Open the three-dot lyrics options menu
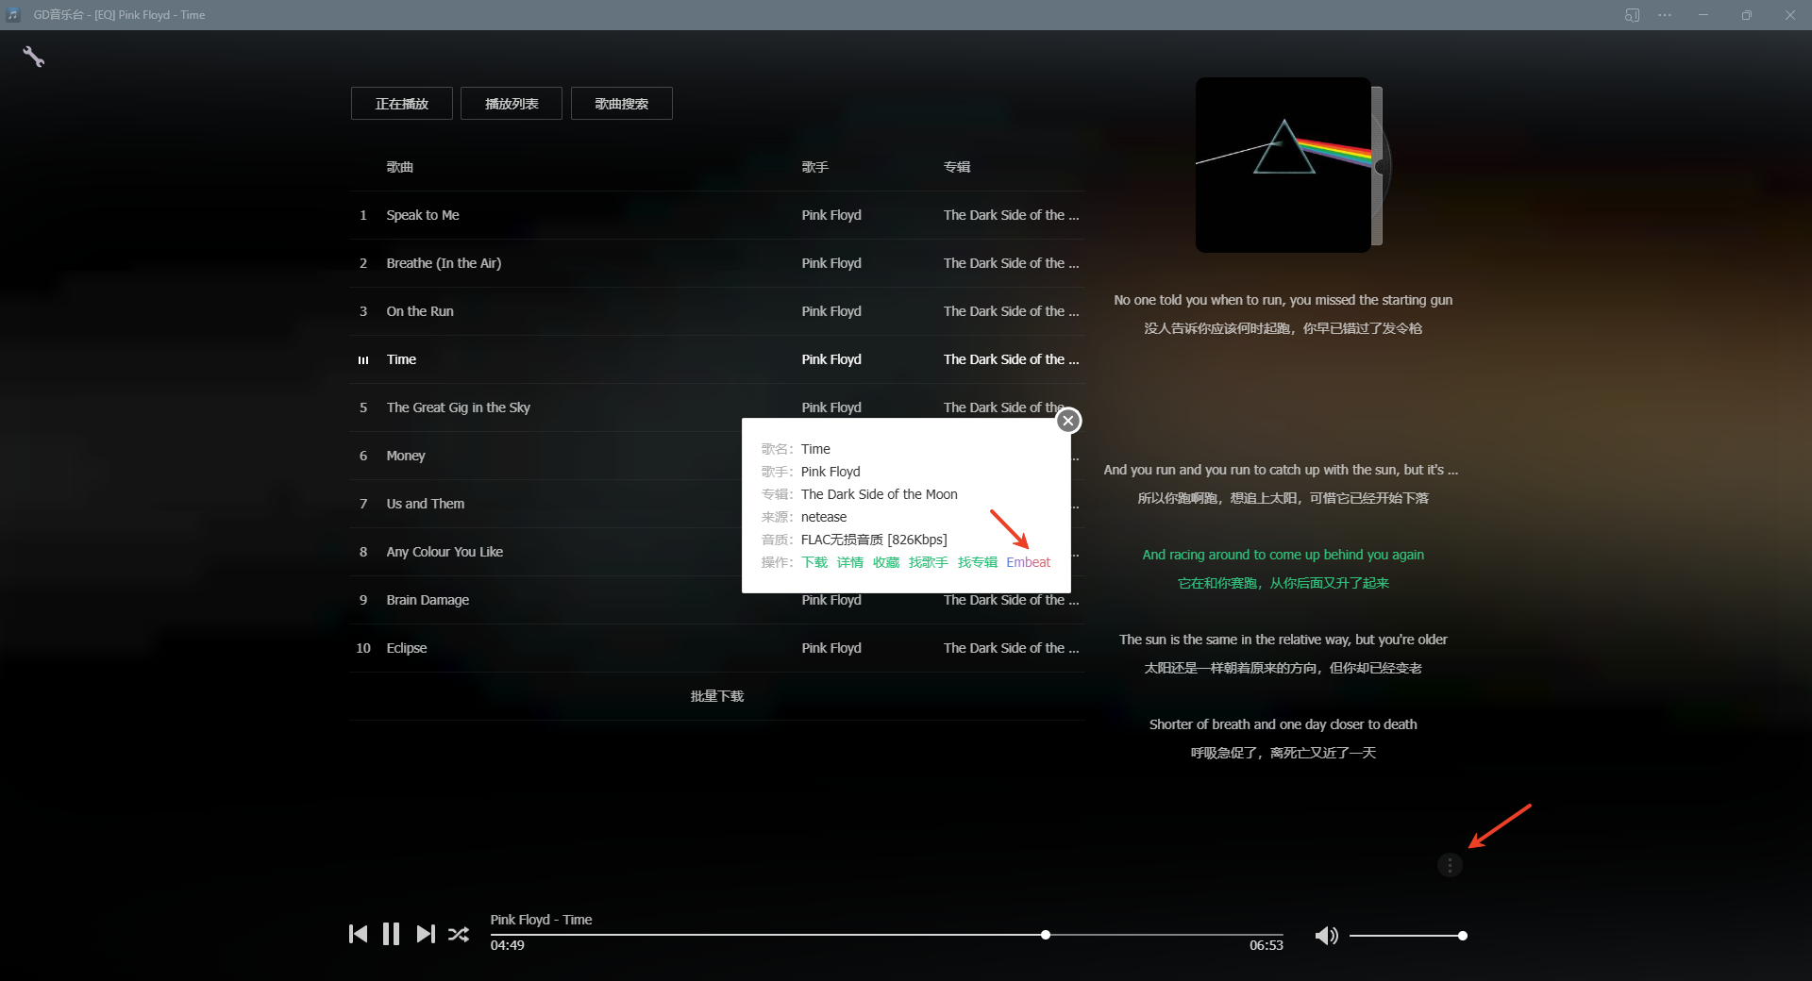The height and width of the screenshot is (981, 1812). (1450, 865)
